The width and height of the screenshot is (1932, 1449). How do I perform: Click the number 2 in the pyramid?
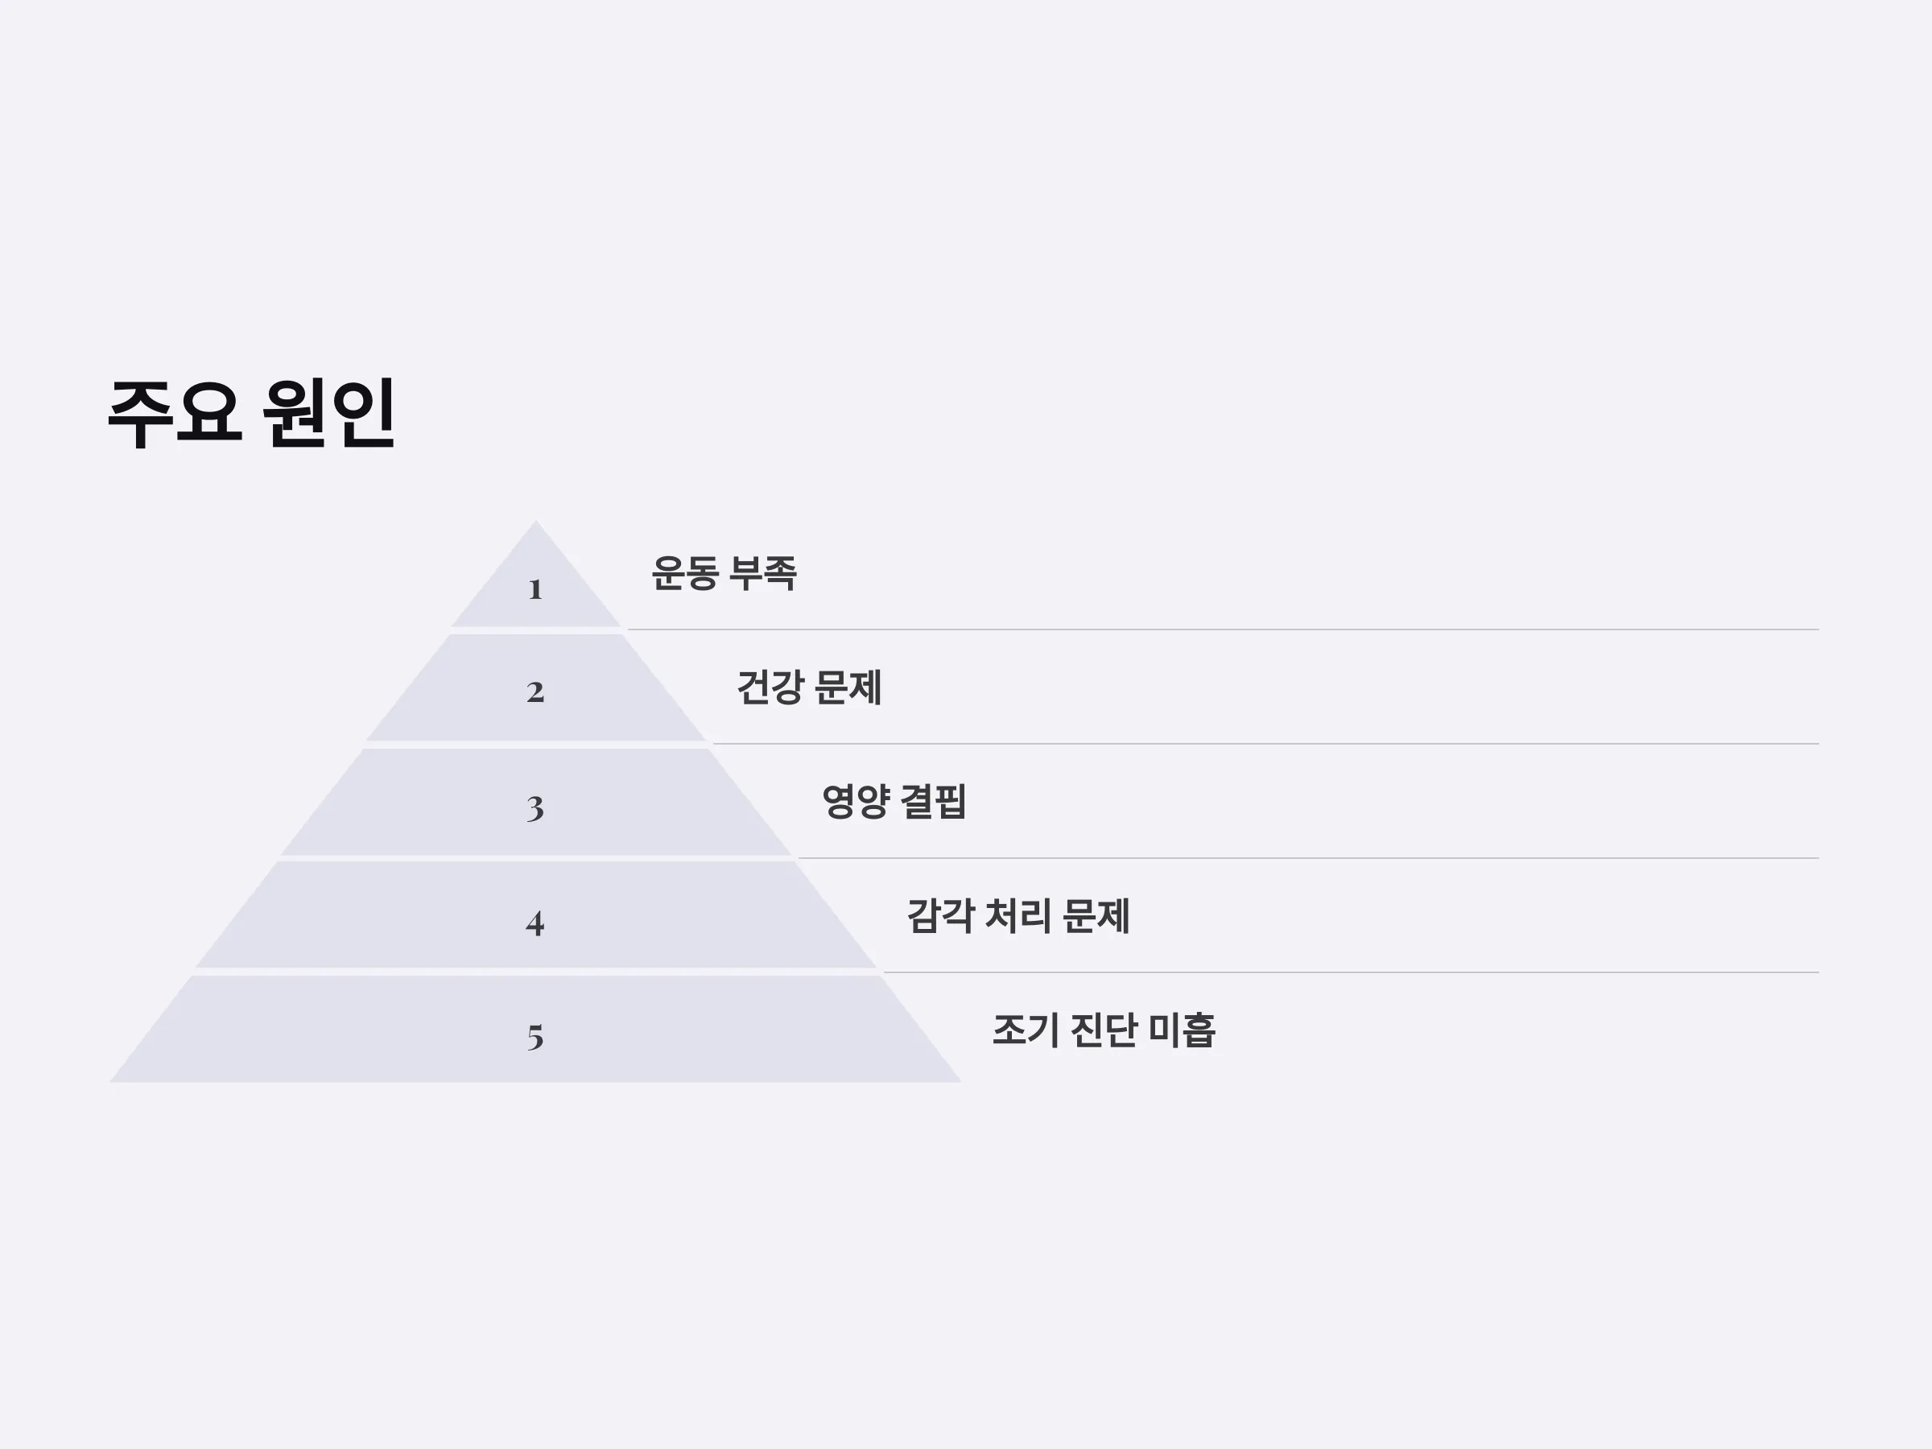coord(535,692)
